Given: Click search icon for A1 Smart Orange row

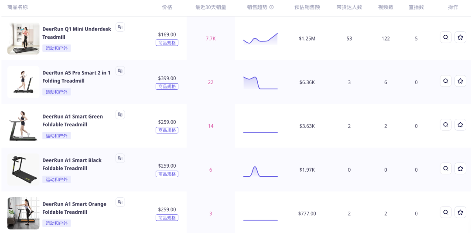Looking at the screenshot, I should pos(445,213).
